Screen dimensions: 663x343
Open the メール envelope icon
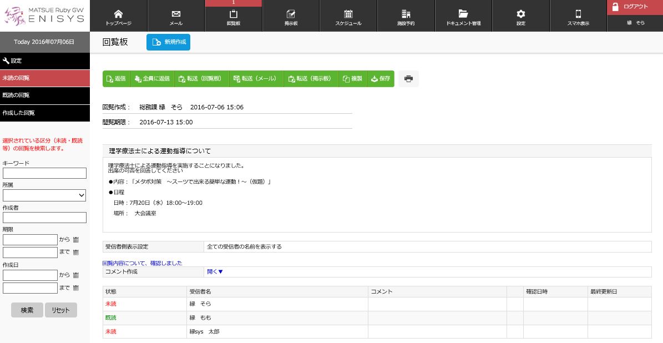point(176,14)
